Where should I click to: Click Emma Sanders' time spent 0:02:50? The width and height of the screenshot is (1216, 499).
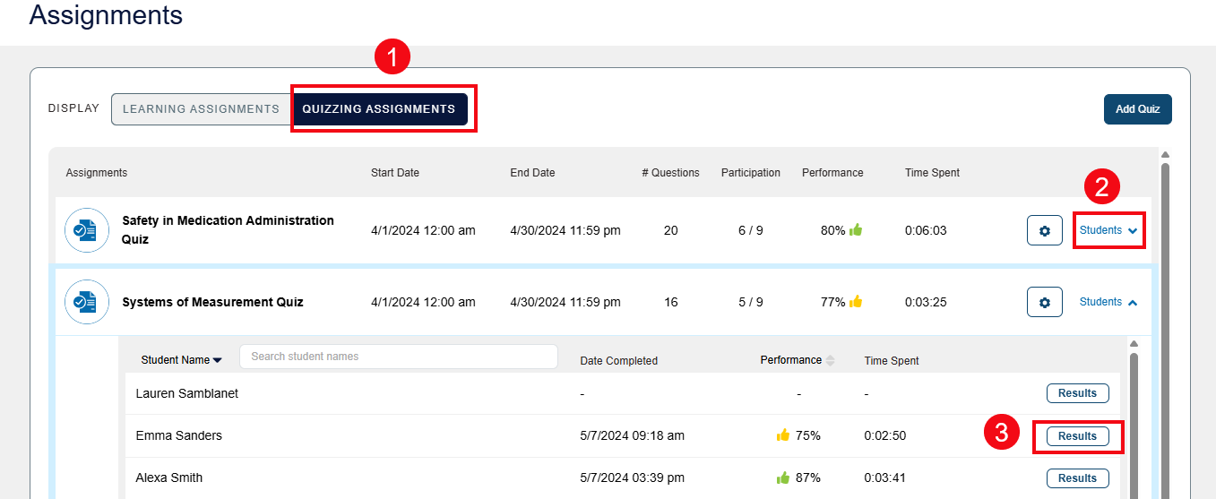884,435
